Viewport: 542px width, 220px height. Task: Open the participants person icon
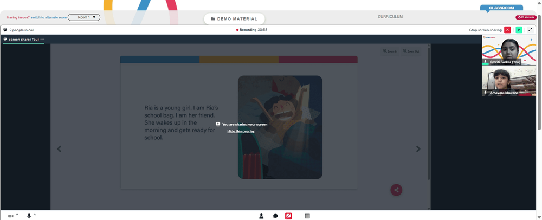[x=261, y=216]
